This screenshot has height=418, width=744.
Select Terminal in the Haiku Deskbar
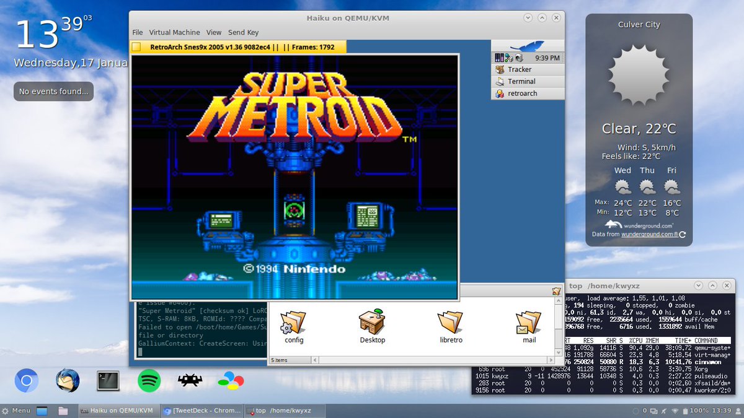coord(528,81)
